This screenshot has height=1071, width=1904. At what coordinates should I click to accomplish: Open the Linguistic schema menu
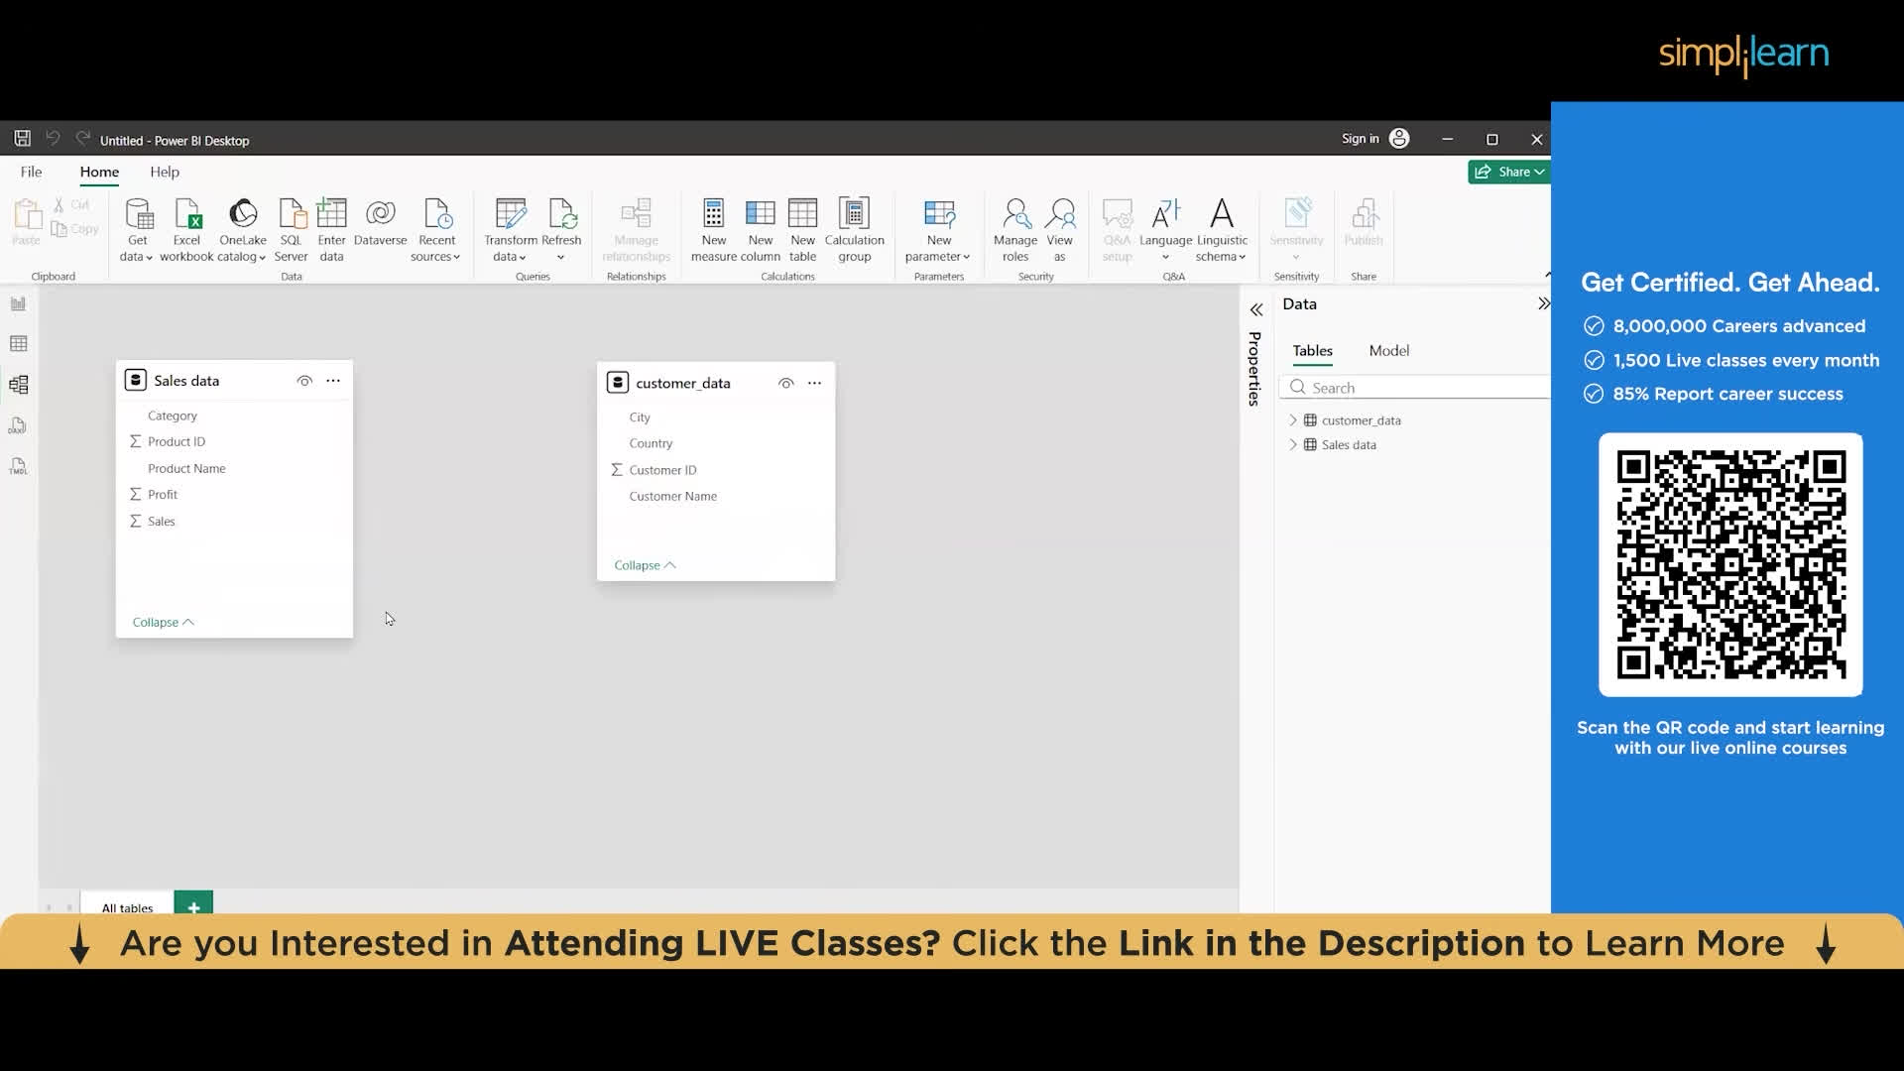(x=1222, y=230)
